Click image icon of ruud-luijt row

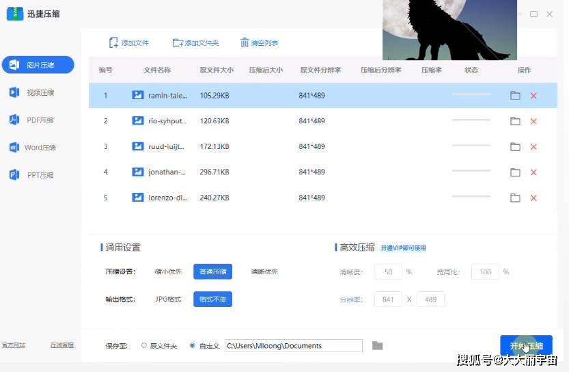click(137, 146)
